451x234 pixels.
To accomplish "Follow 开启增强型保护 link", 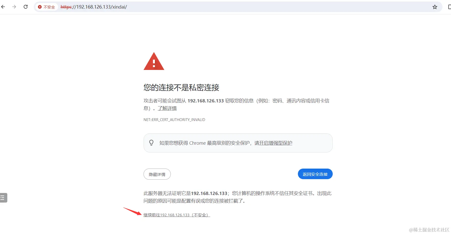I will tap(276, 143).
